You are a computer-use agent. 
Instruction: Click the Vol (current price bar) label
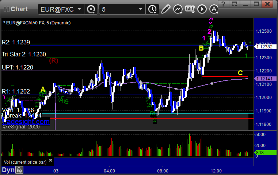pos(25,162)
